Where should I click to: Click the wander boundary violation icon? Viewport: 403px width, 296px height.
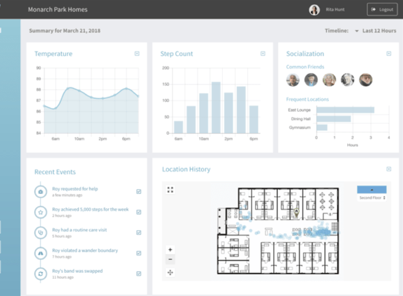click(x=40, y=253)
